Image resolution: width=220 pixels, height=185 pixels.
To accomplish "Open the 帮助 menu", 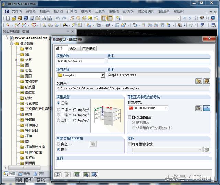I will coord(179,11).
